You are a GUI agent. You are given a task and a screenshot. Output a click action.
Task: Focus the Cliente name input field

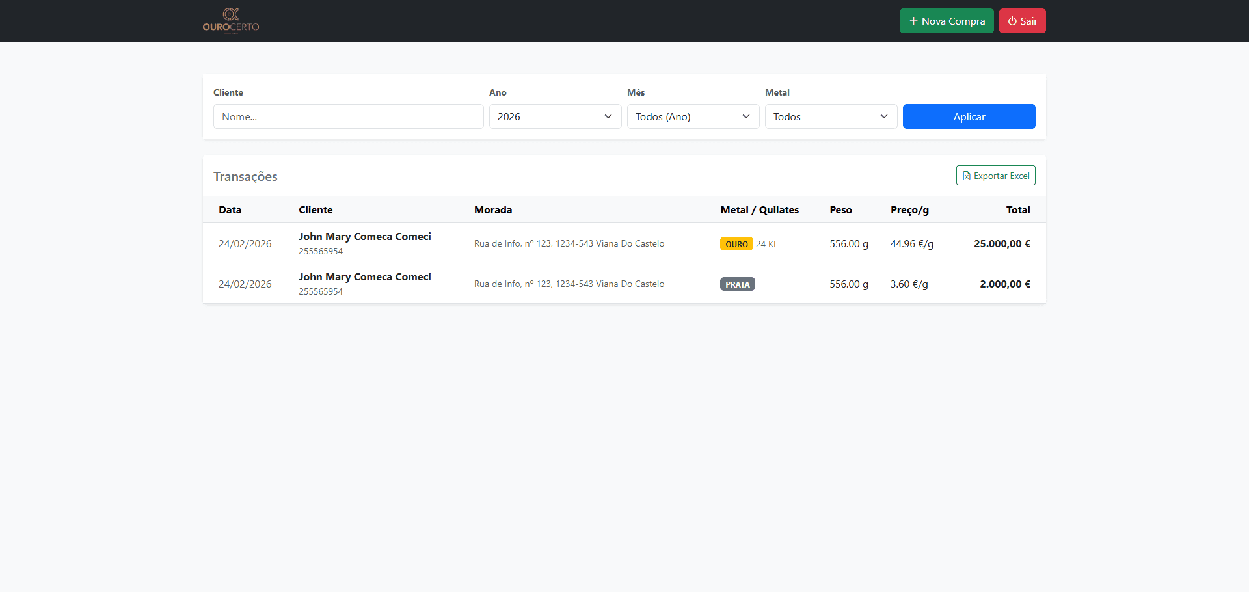click(x=348, y=116)
